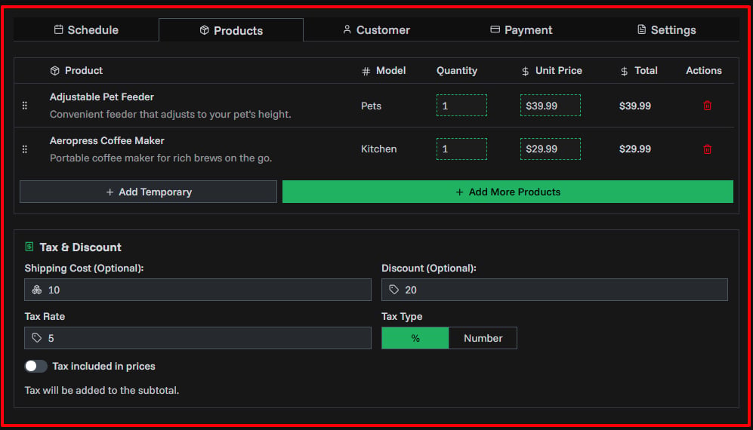Click the Tax & Discount section icon
The height and width of the screenshot is (430, 753).
pos(29,247)
